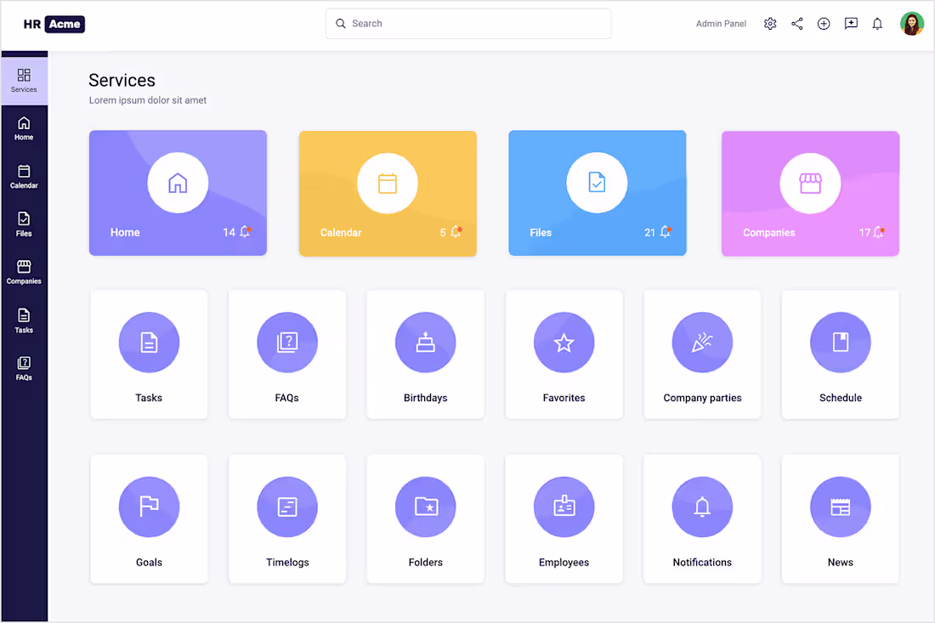Open the FAQs tile
Image resolution: width=935 pixels, height=623 pixels.
point(287,354)
